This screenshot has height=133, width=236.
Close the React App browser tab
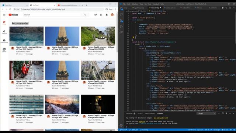pyautogui.click(x=27, y=5)
